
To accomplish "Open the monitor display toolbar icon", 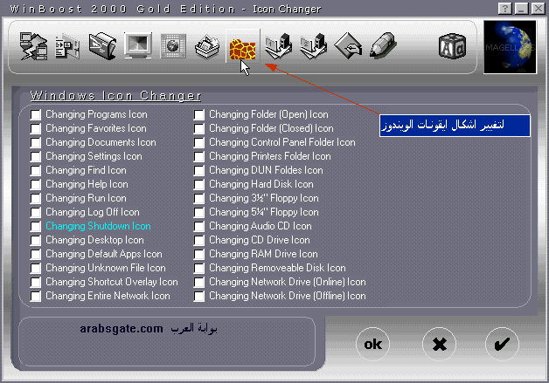I will click(x=138, y=45).
